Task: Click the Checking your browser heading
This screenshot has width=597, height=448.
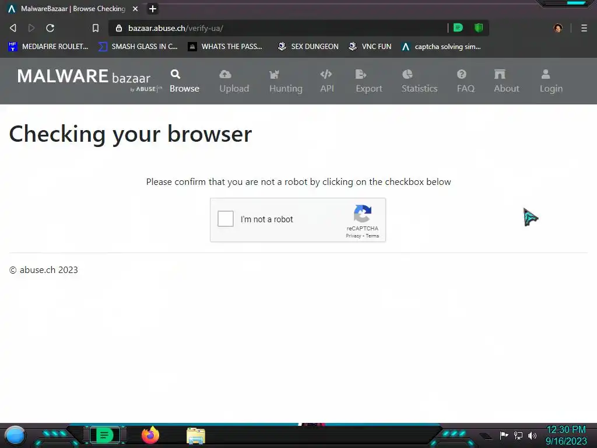Action: [x=130, y=134]
